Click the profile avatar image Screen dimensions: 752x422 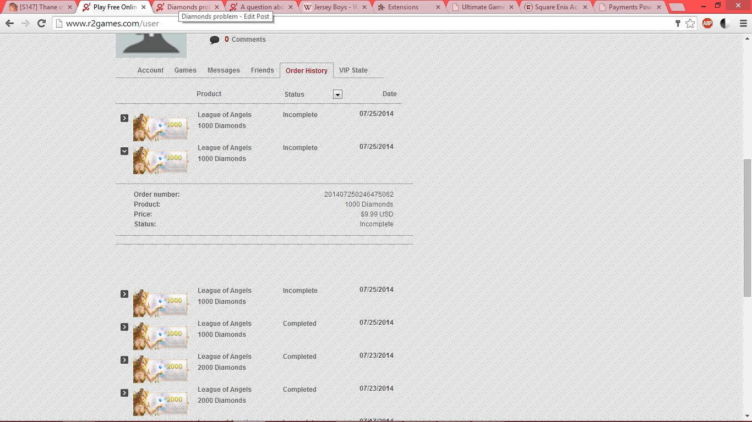click(151, 45)
